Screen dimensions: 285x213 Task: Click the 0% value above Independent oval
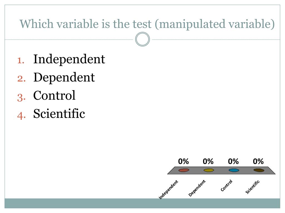click(x=184, y=161)
